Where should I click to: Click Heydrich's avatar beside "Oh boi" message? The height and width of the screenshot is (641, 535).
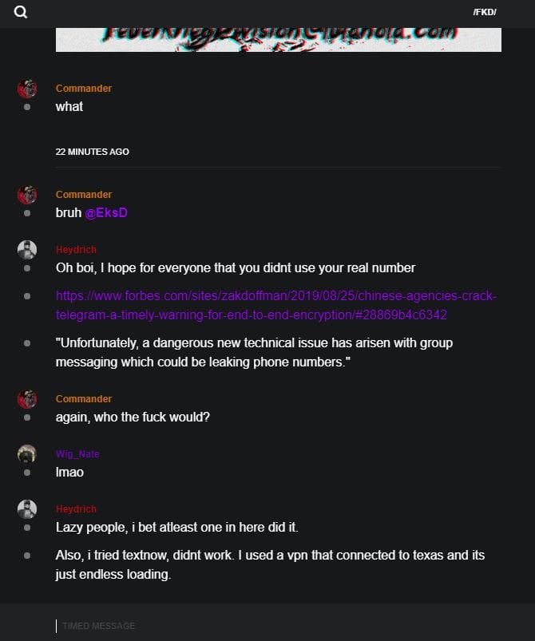tap(27, 250)
